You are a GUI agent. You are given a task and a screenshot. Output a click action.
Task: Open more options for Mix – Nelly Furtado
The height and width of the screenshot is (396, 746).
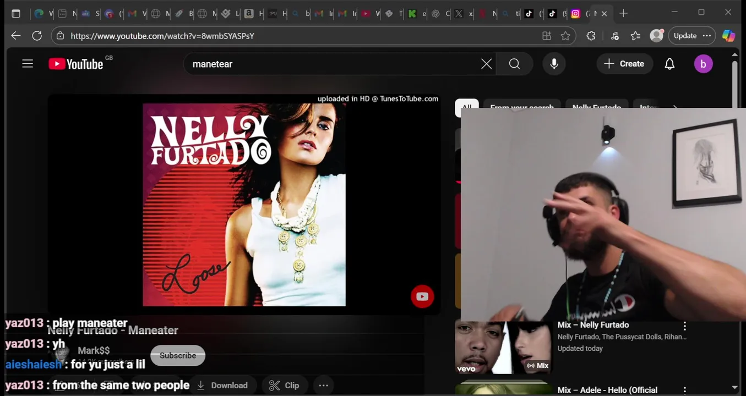click(x=685, y=326)
